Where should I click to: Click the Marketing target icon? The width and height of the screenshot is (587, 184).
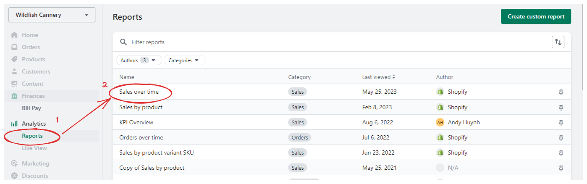pos(15,164)
